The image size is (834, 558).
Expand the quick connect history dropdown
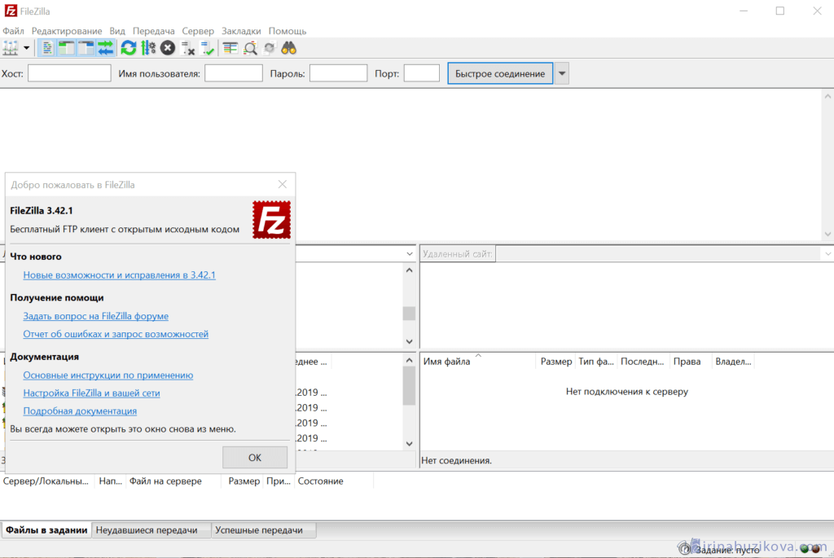pos(561,73)
